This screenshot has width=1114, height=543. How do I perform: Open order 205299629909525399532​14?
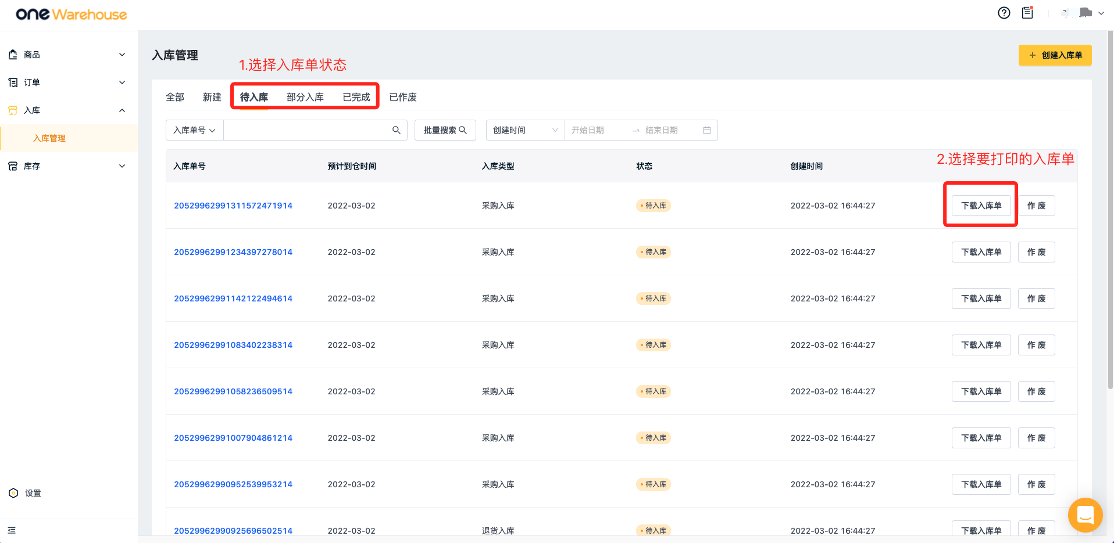point(233,484)
